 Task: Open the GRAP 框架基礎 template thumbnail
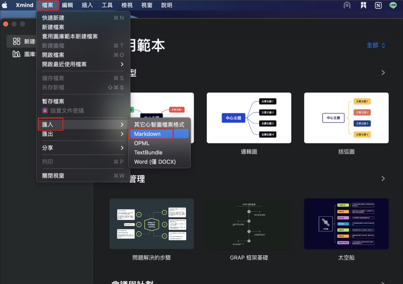(249, 224)
